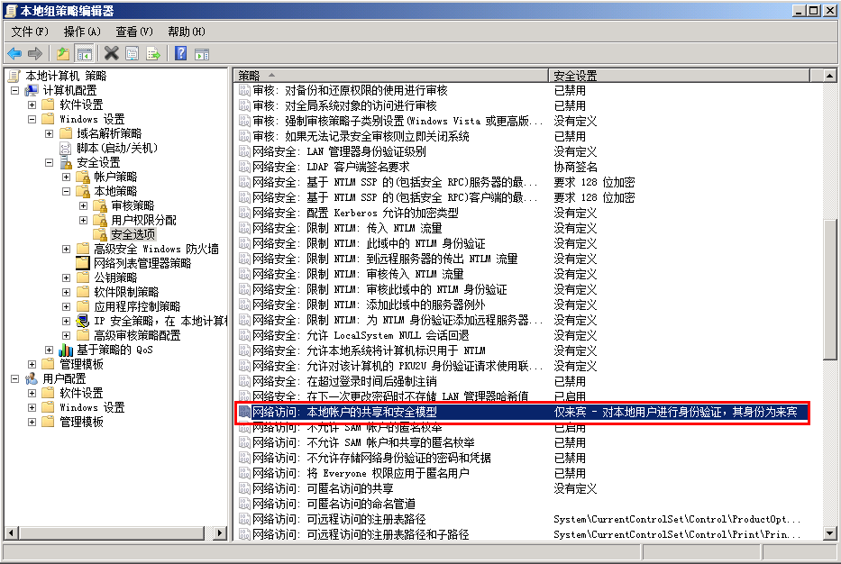The image size is (841, 564).
Task: Expand the 公钥策略 node
Action: [x=67, y=277]
